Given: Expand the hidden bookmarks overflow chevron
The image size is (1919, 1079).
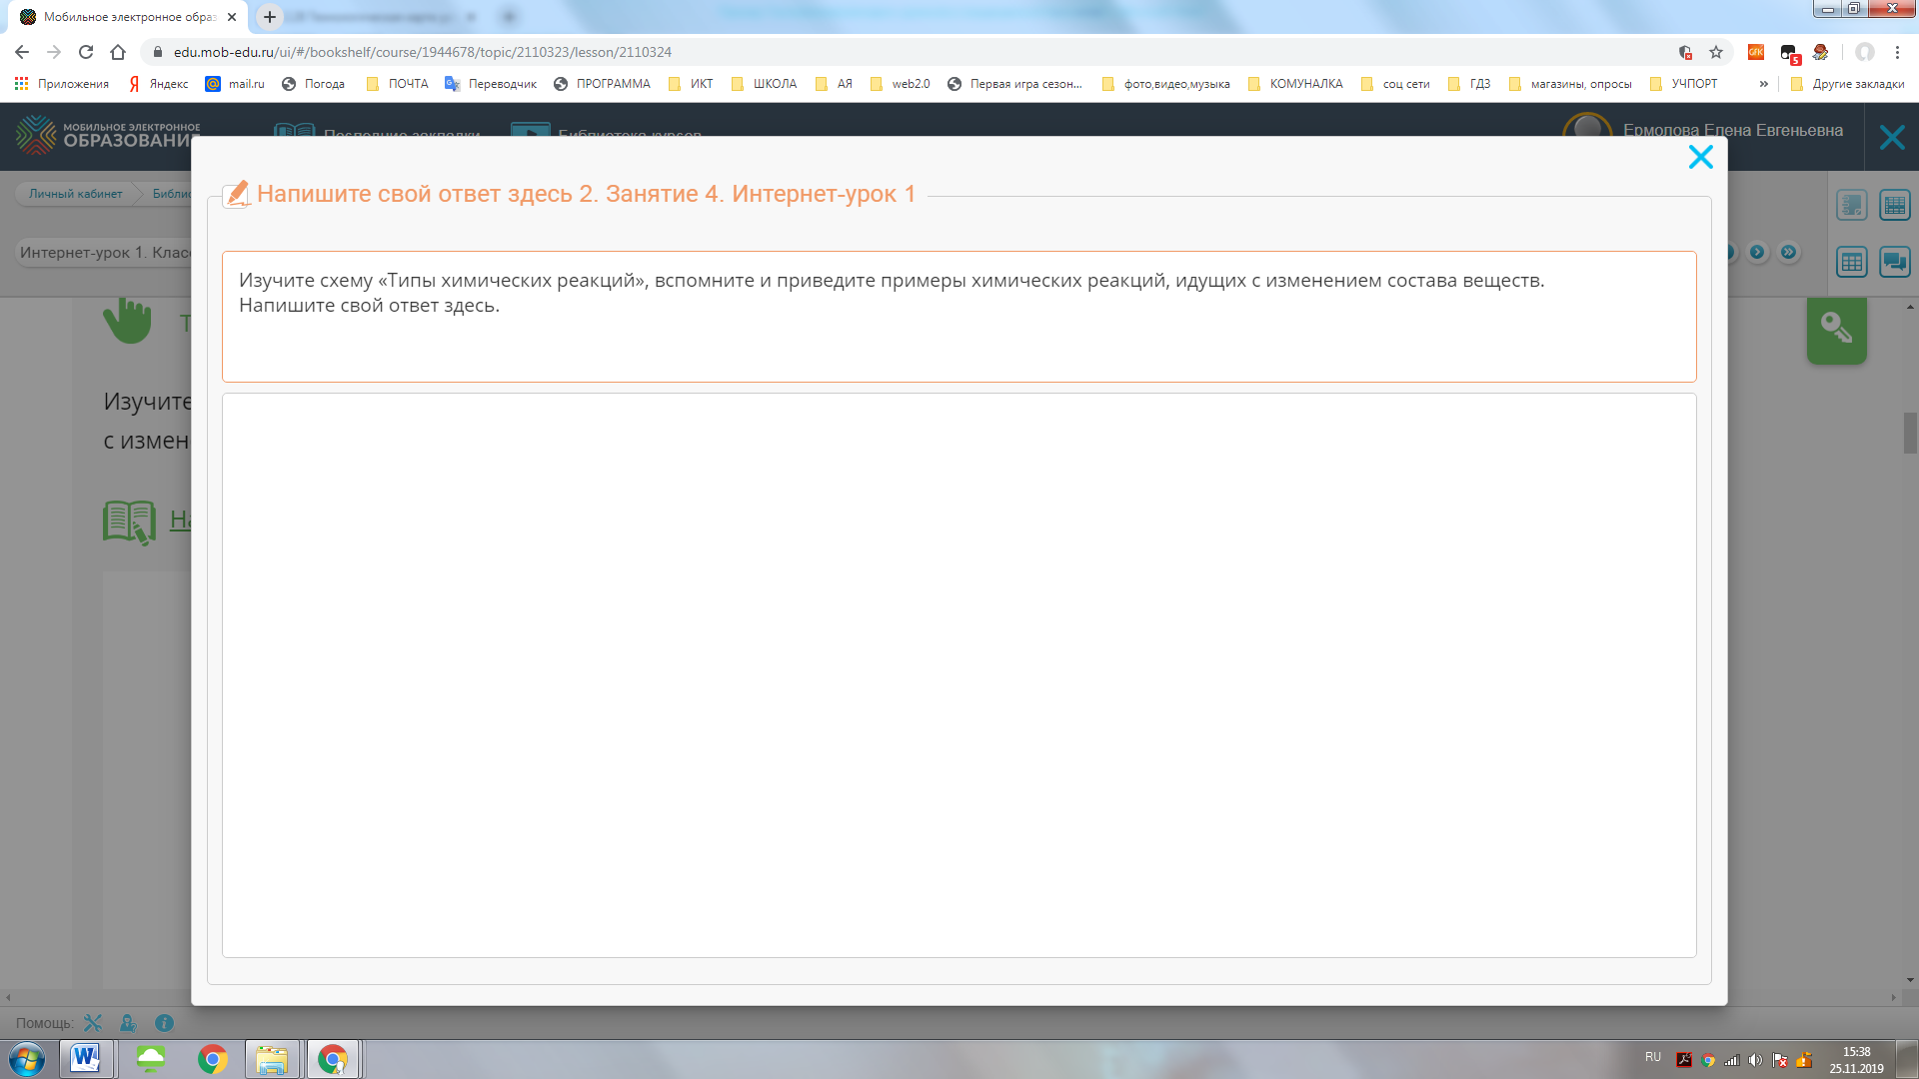Looking at the screenshot, I should click(x=1763, y=84).
